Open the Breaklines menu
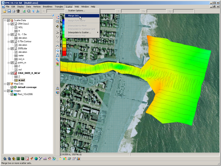This screenshot has width=221, height=166. (x=48, y=7)
